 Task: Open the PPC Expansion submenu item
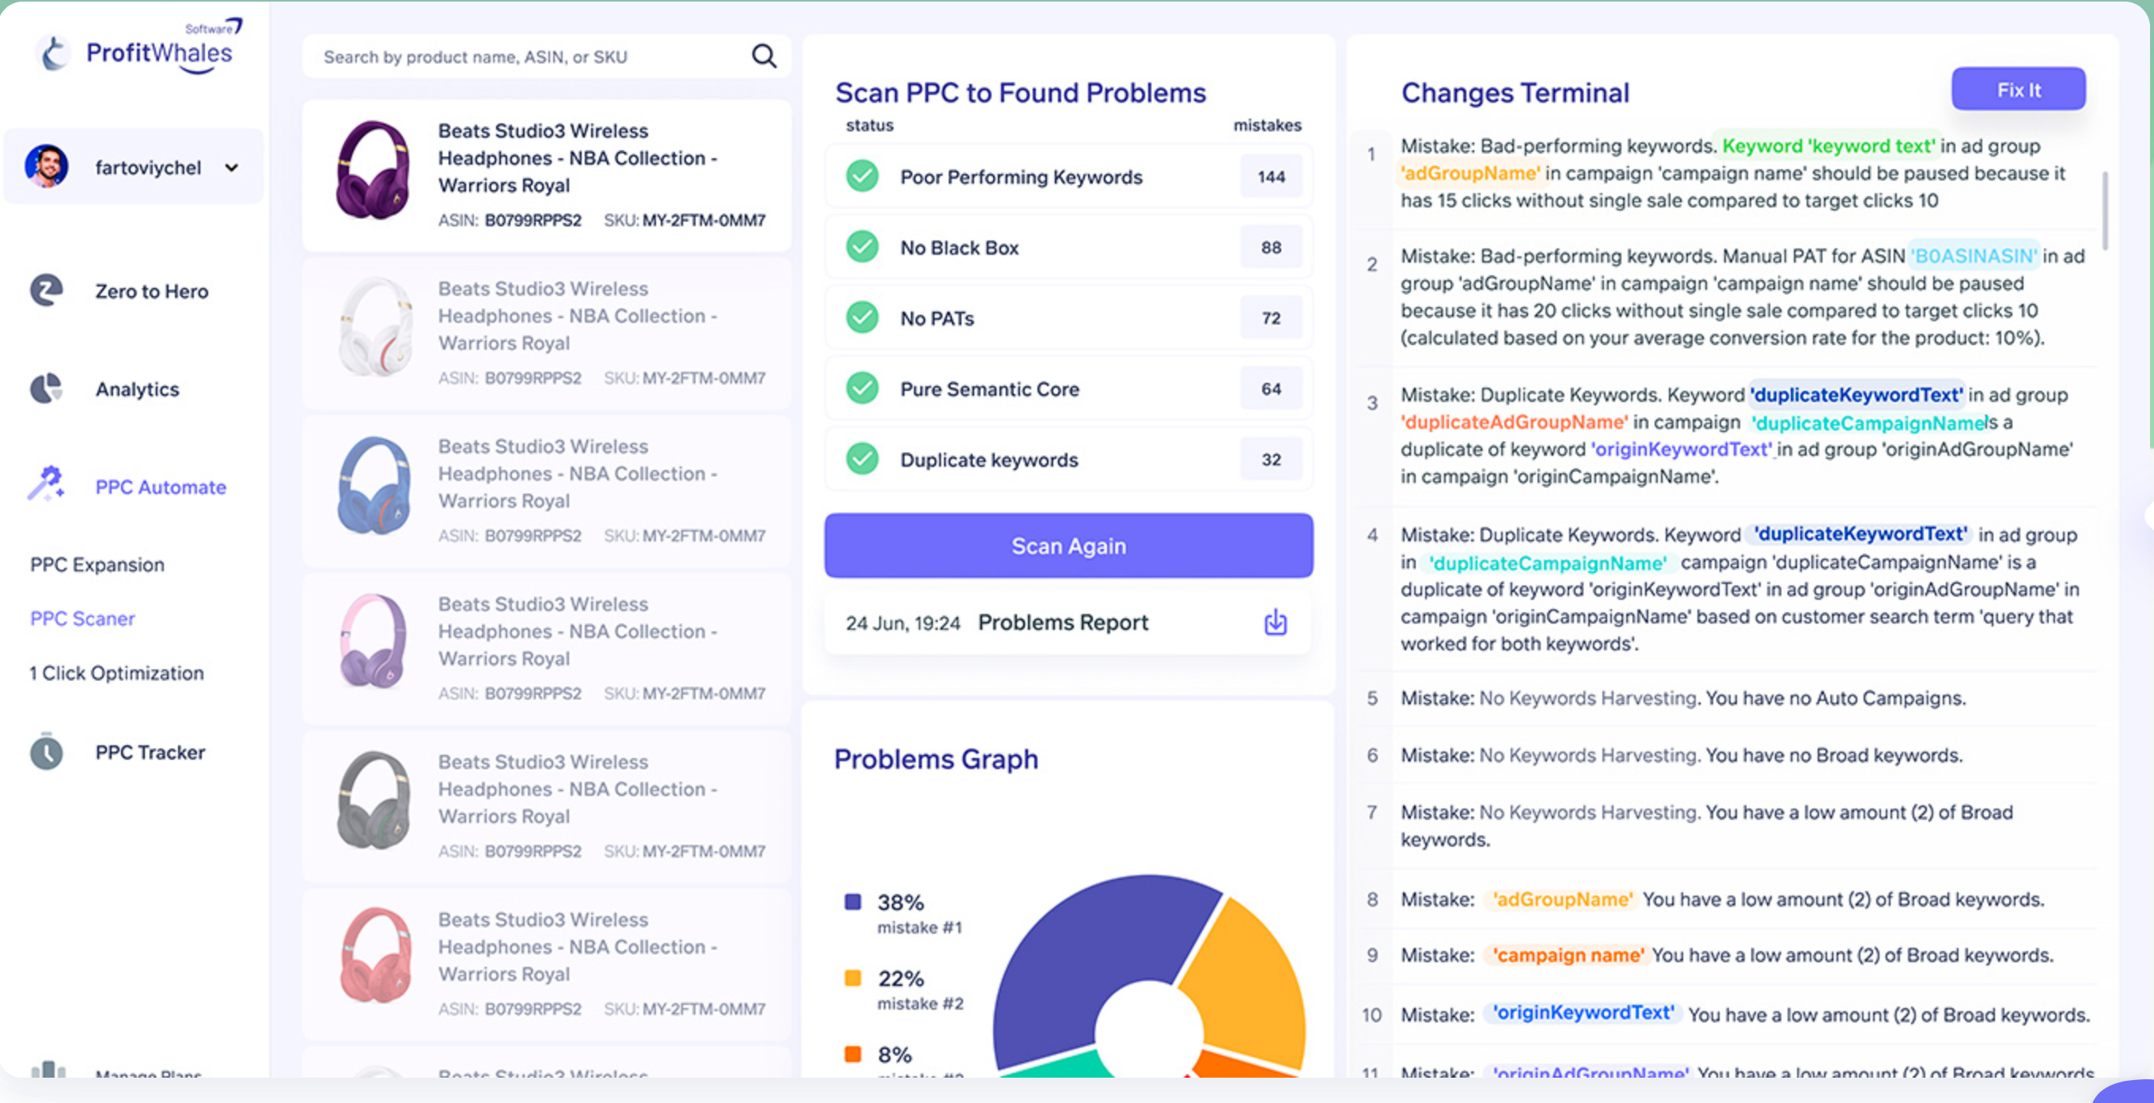(97, 564)
